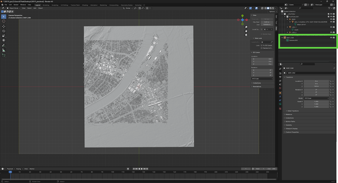Switch to Modeling workspace tab
Screen dimensions: 338x183
46,5
